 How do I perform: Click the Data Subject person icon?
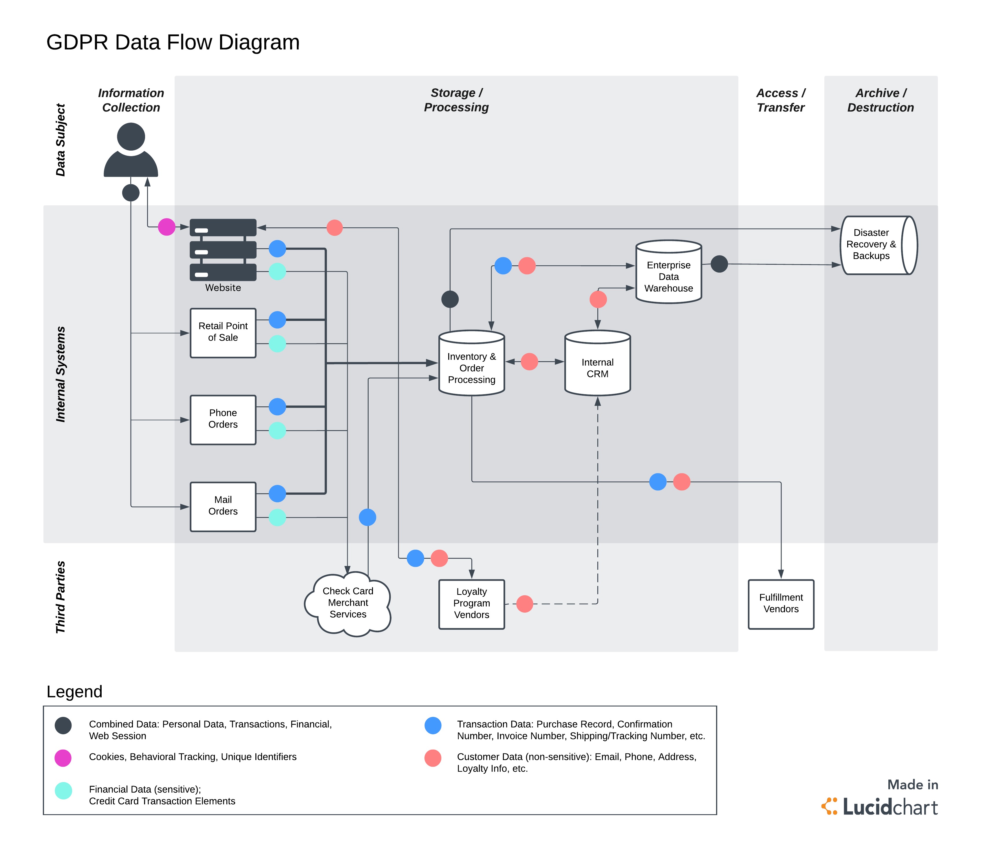(129, 154)
